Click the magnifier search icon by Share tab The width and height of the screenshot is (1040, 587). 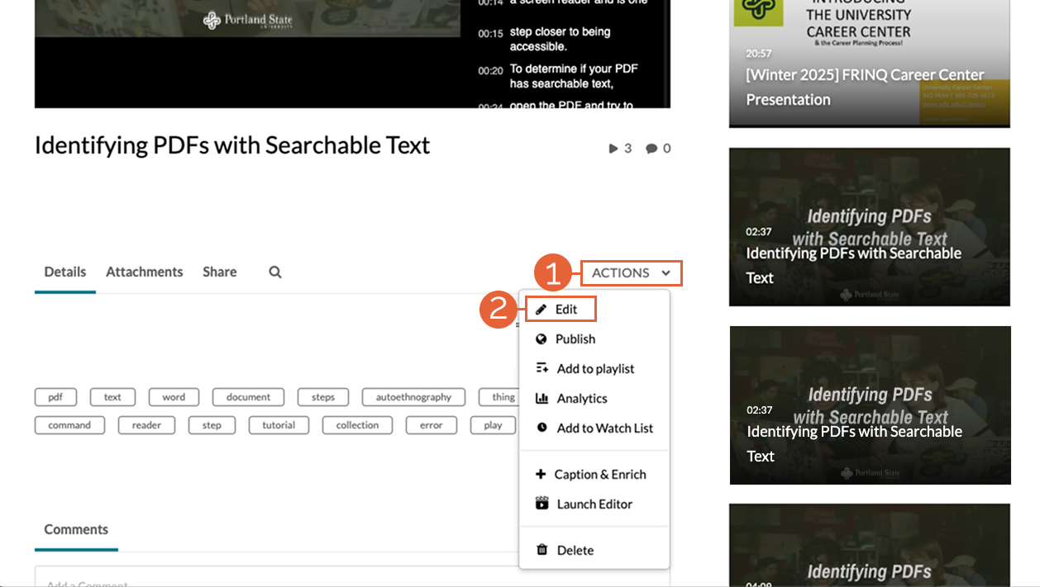275,272
